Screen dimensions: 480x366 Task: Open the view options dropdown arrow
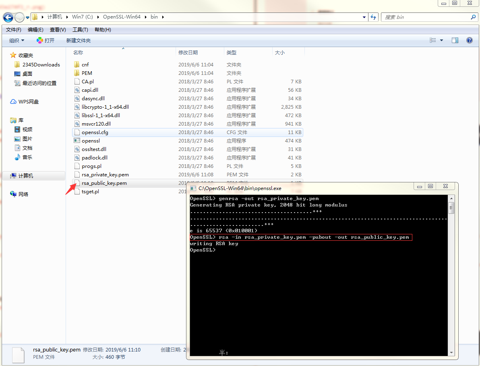tap(441, 40)
